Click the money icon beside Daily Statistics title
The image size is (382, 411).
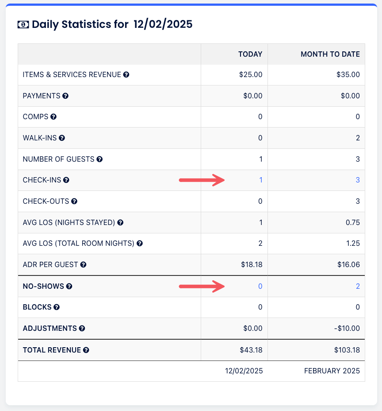click(23, 24)
